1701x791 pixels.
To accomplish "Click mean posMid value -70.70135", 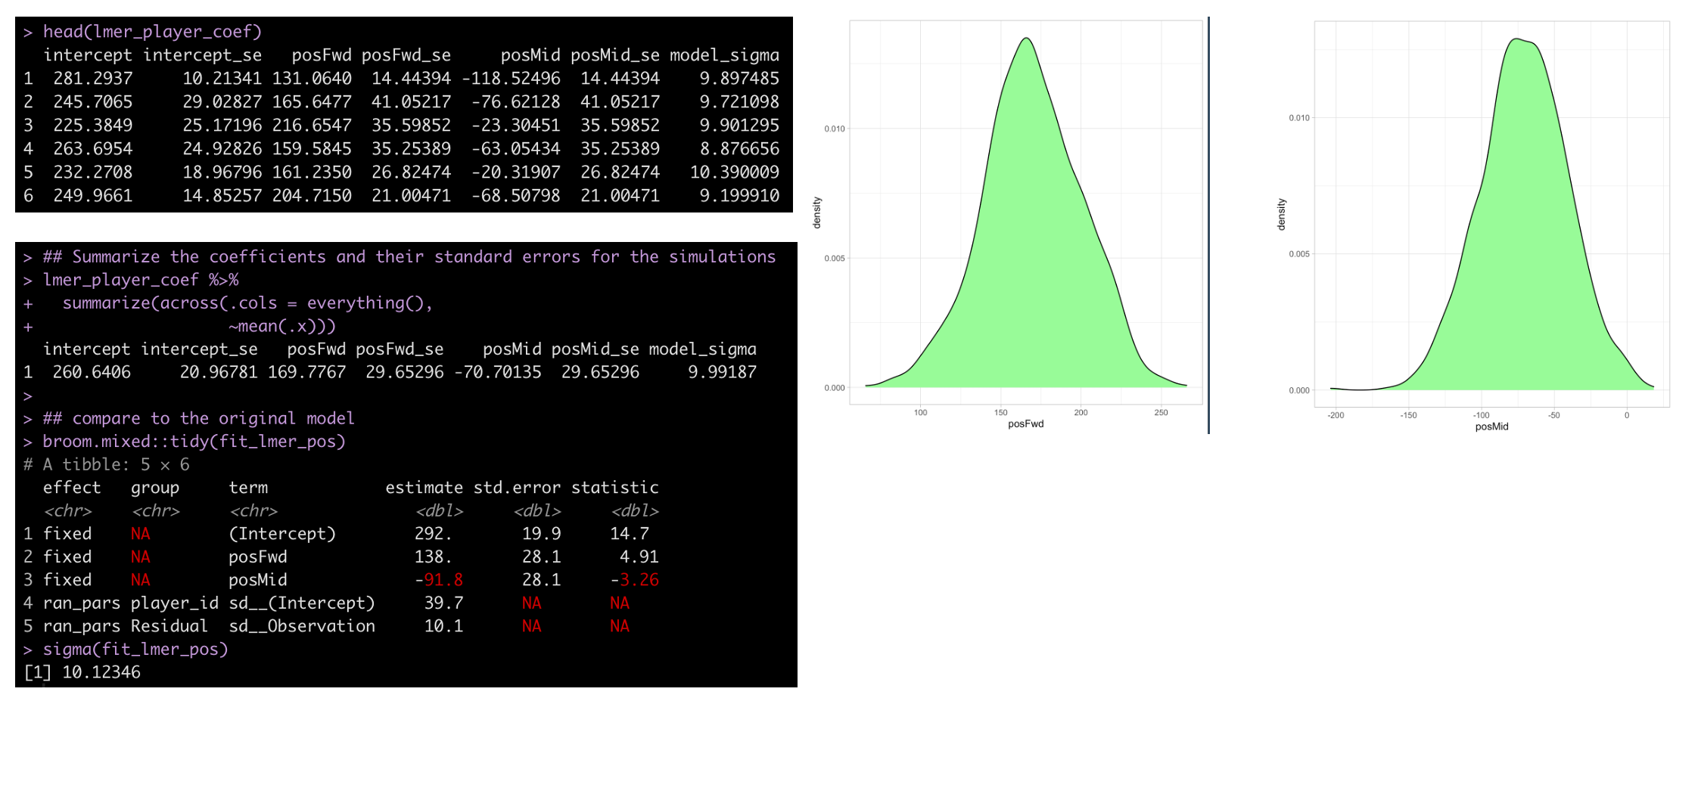I will [498, 372].
